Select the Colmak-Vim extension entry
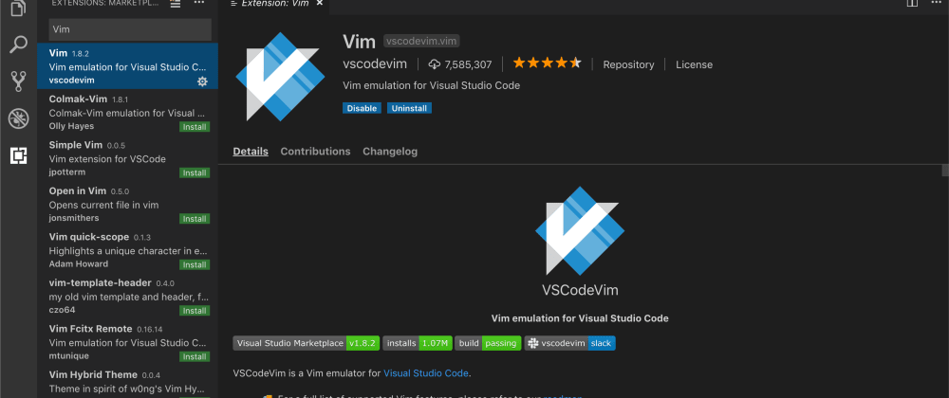949x398 pixels. [128, 113]
